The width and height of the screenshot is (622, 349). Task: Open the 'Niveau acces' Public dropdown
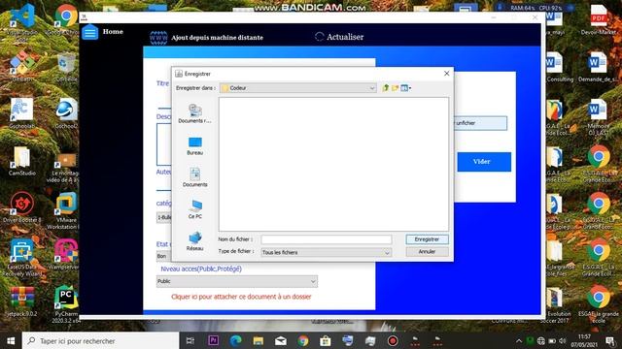point(237,281)
